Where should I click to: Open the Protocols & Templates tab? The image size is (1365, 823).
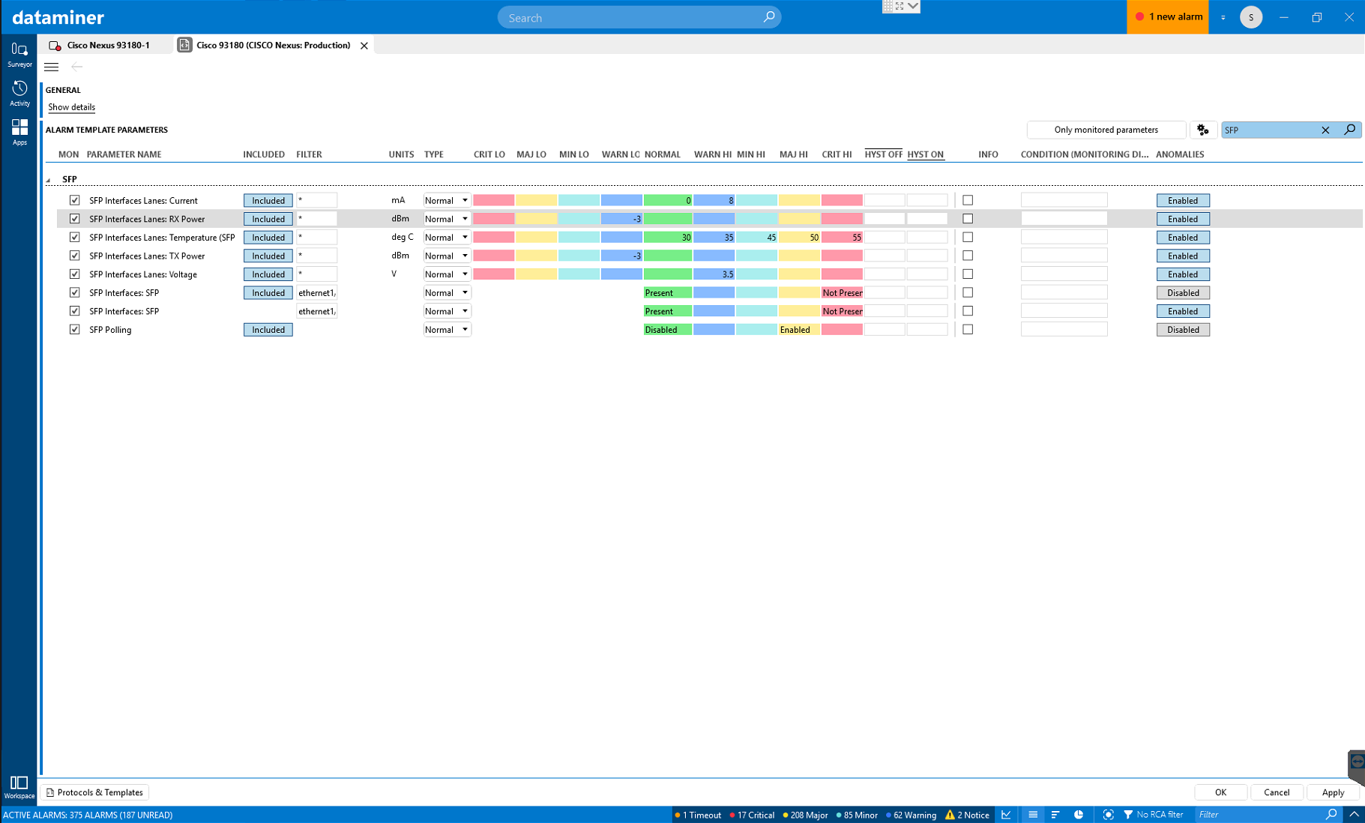[94, 792]
